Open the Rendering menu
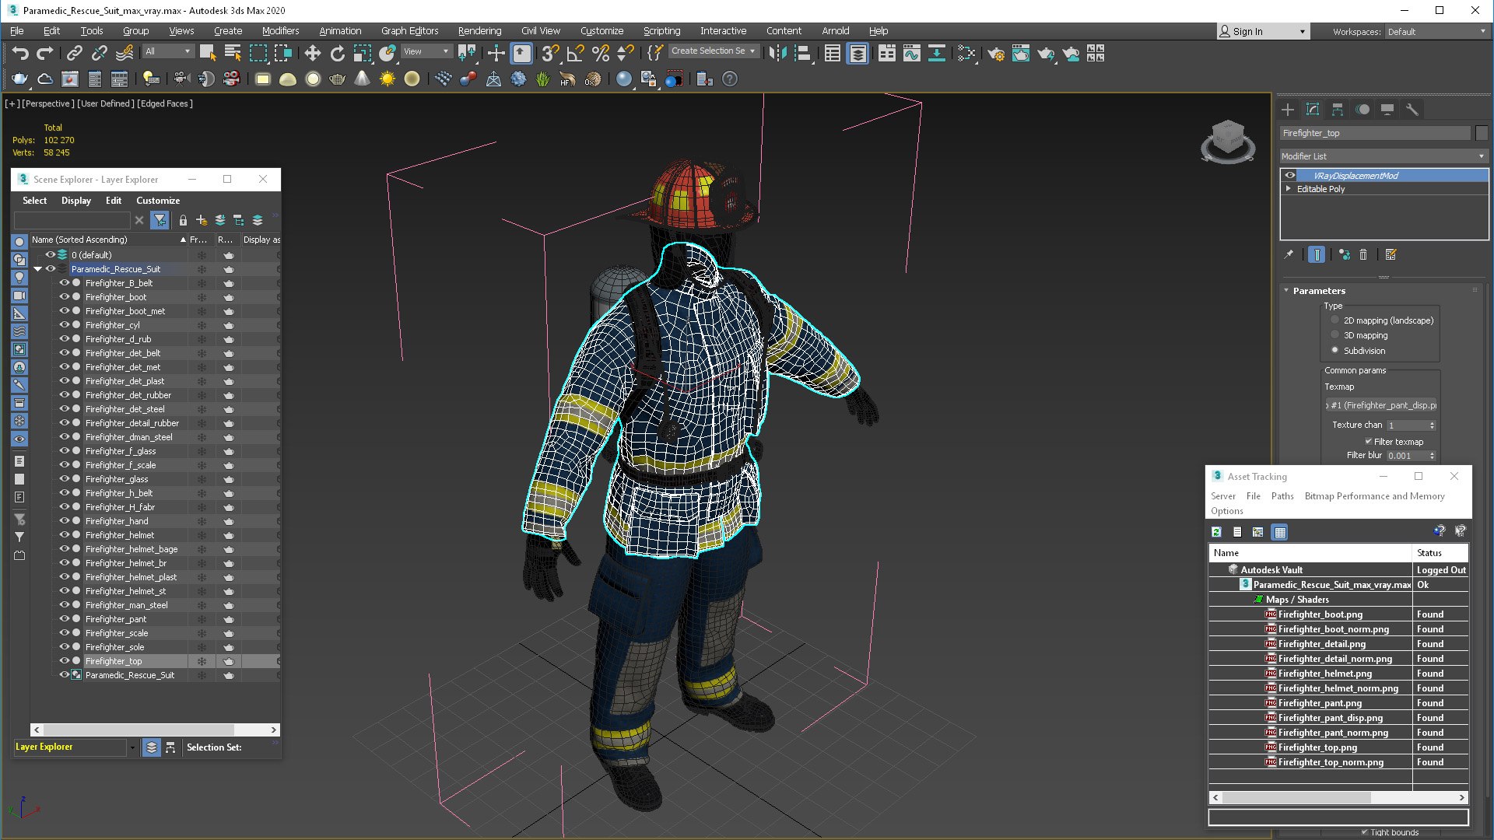The image size is (1494, 840). 479,31
